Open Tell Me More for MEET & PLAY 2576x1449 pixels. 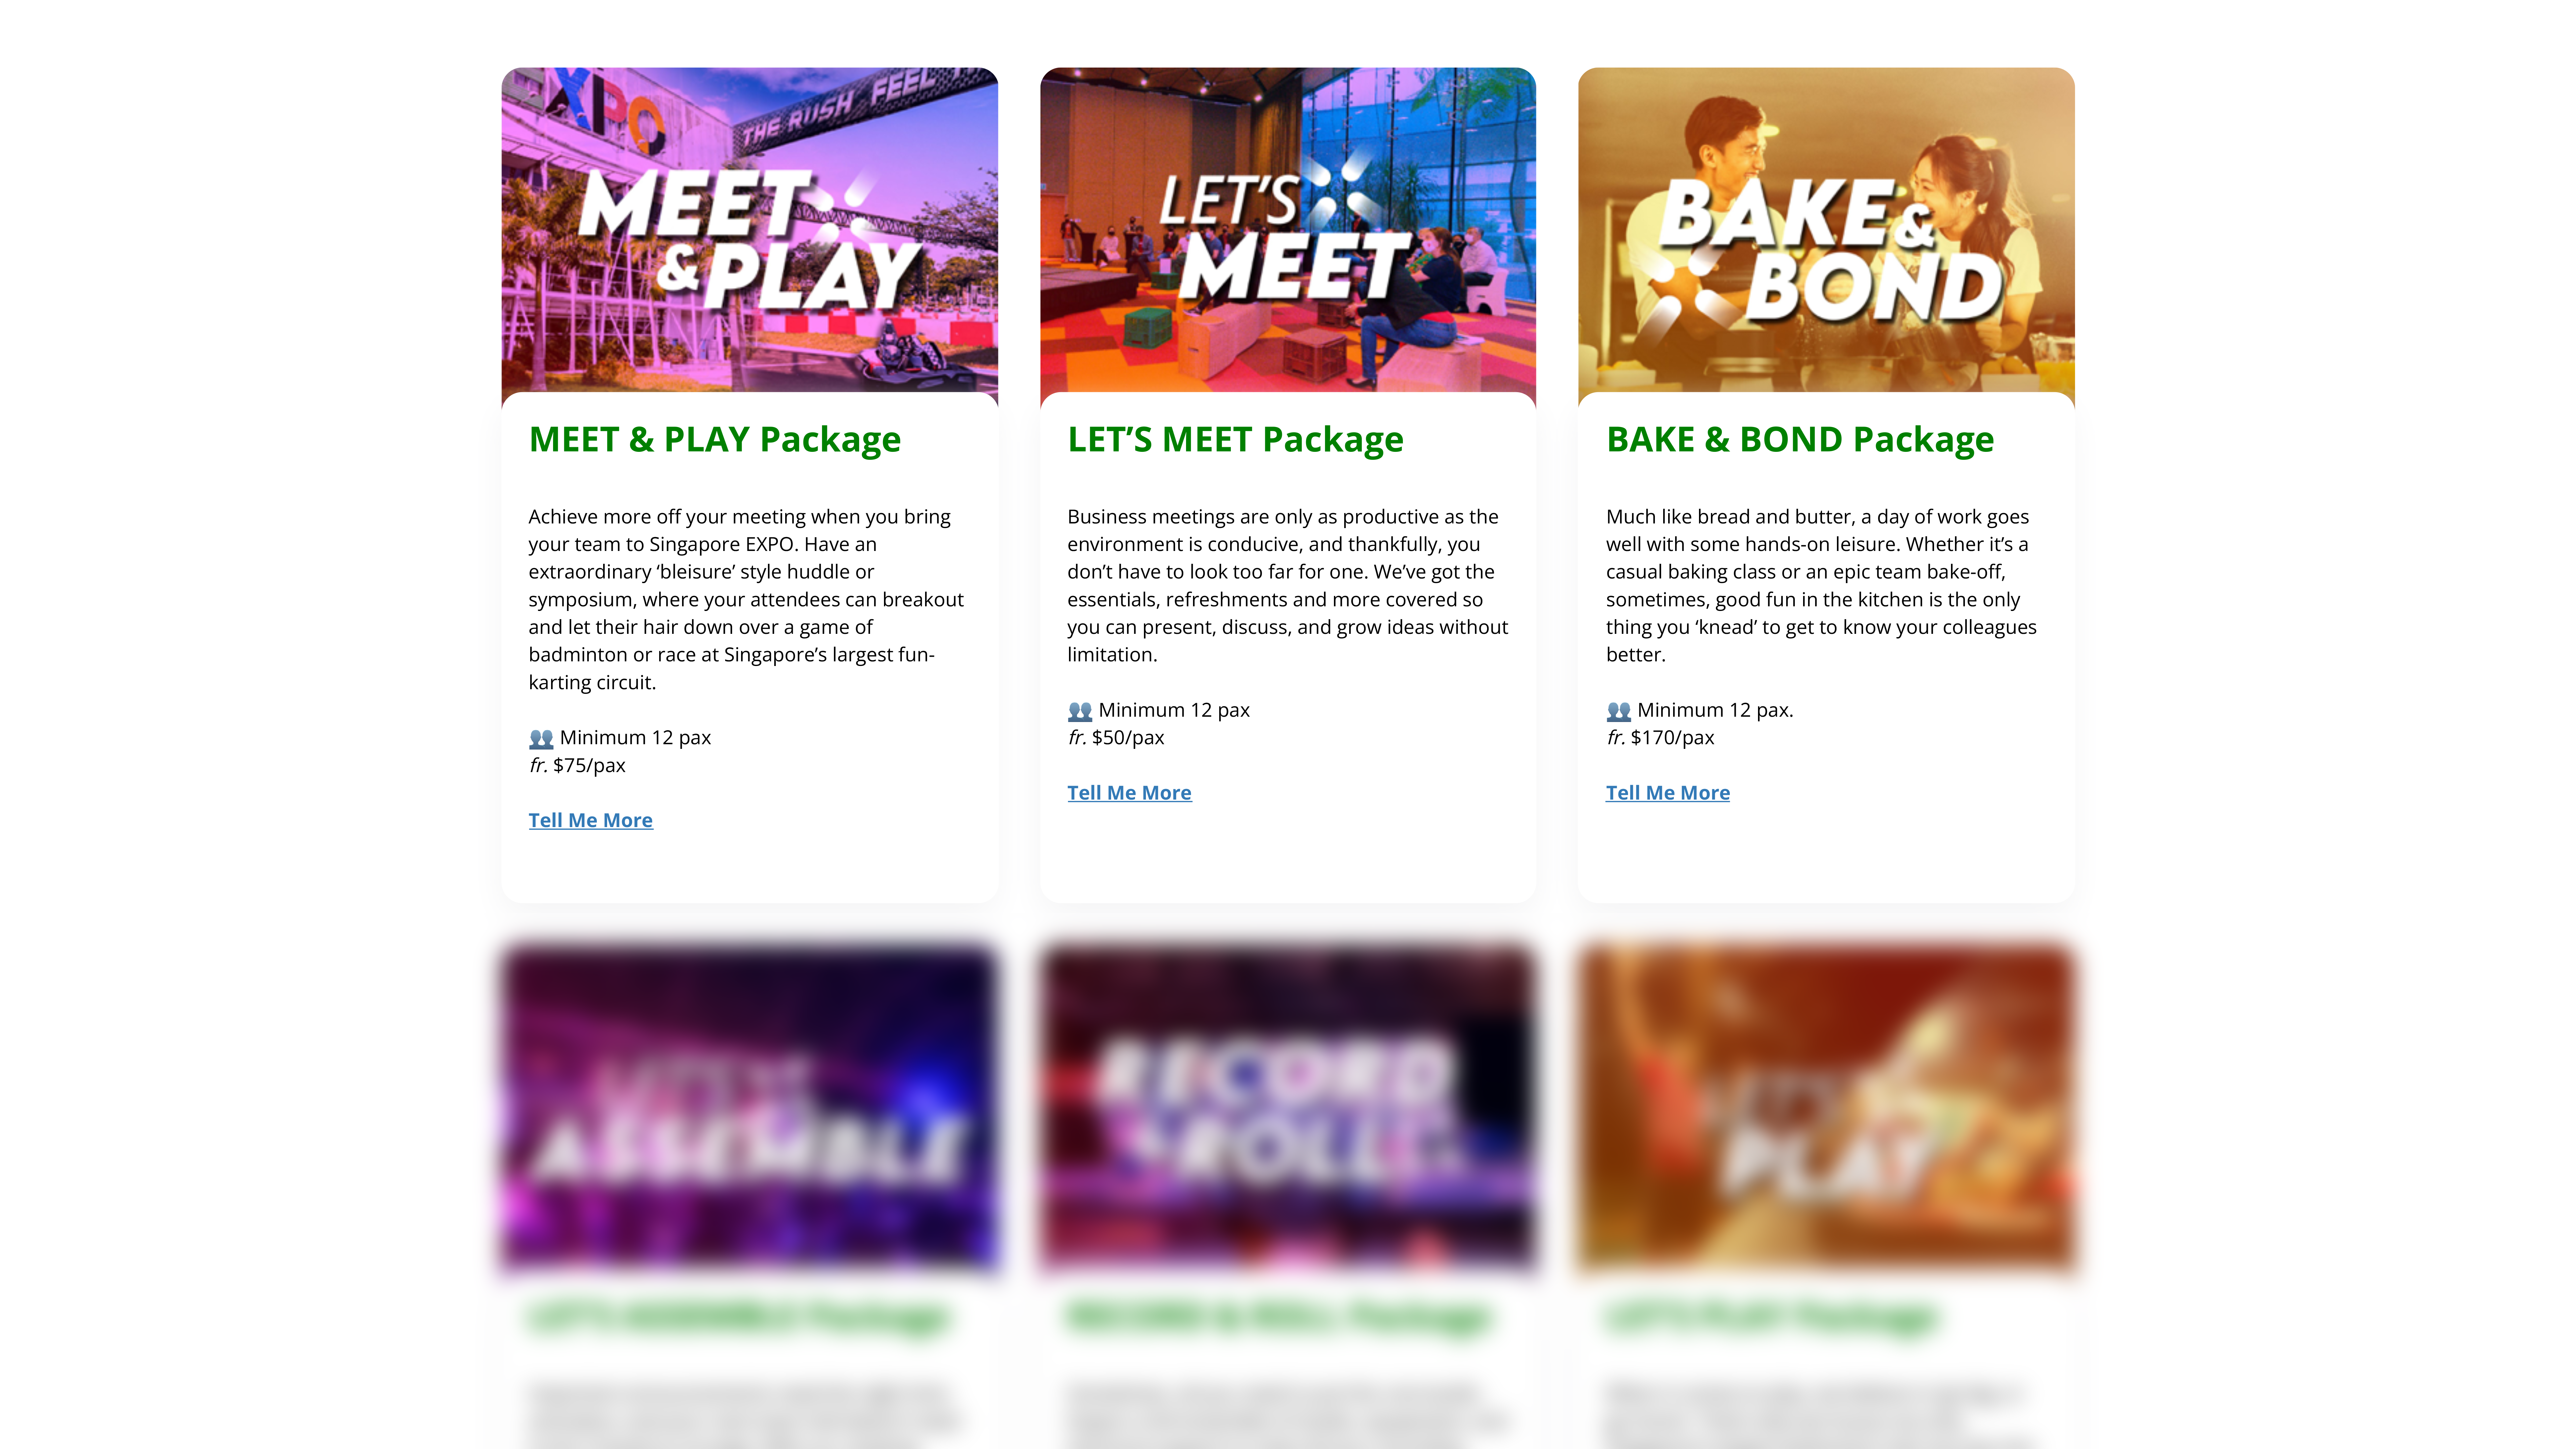click(x=590, y=820)
